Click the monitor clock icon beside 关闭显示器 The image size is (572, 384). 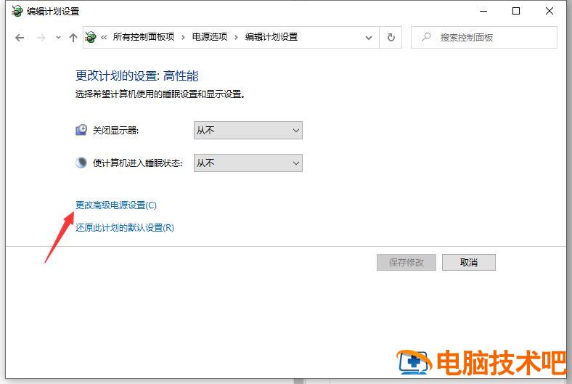[x=81, y=130]
